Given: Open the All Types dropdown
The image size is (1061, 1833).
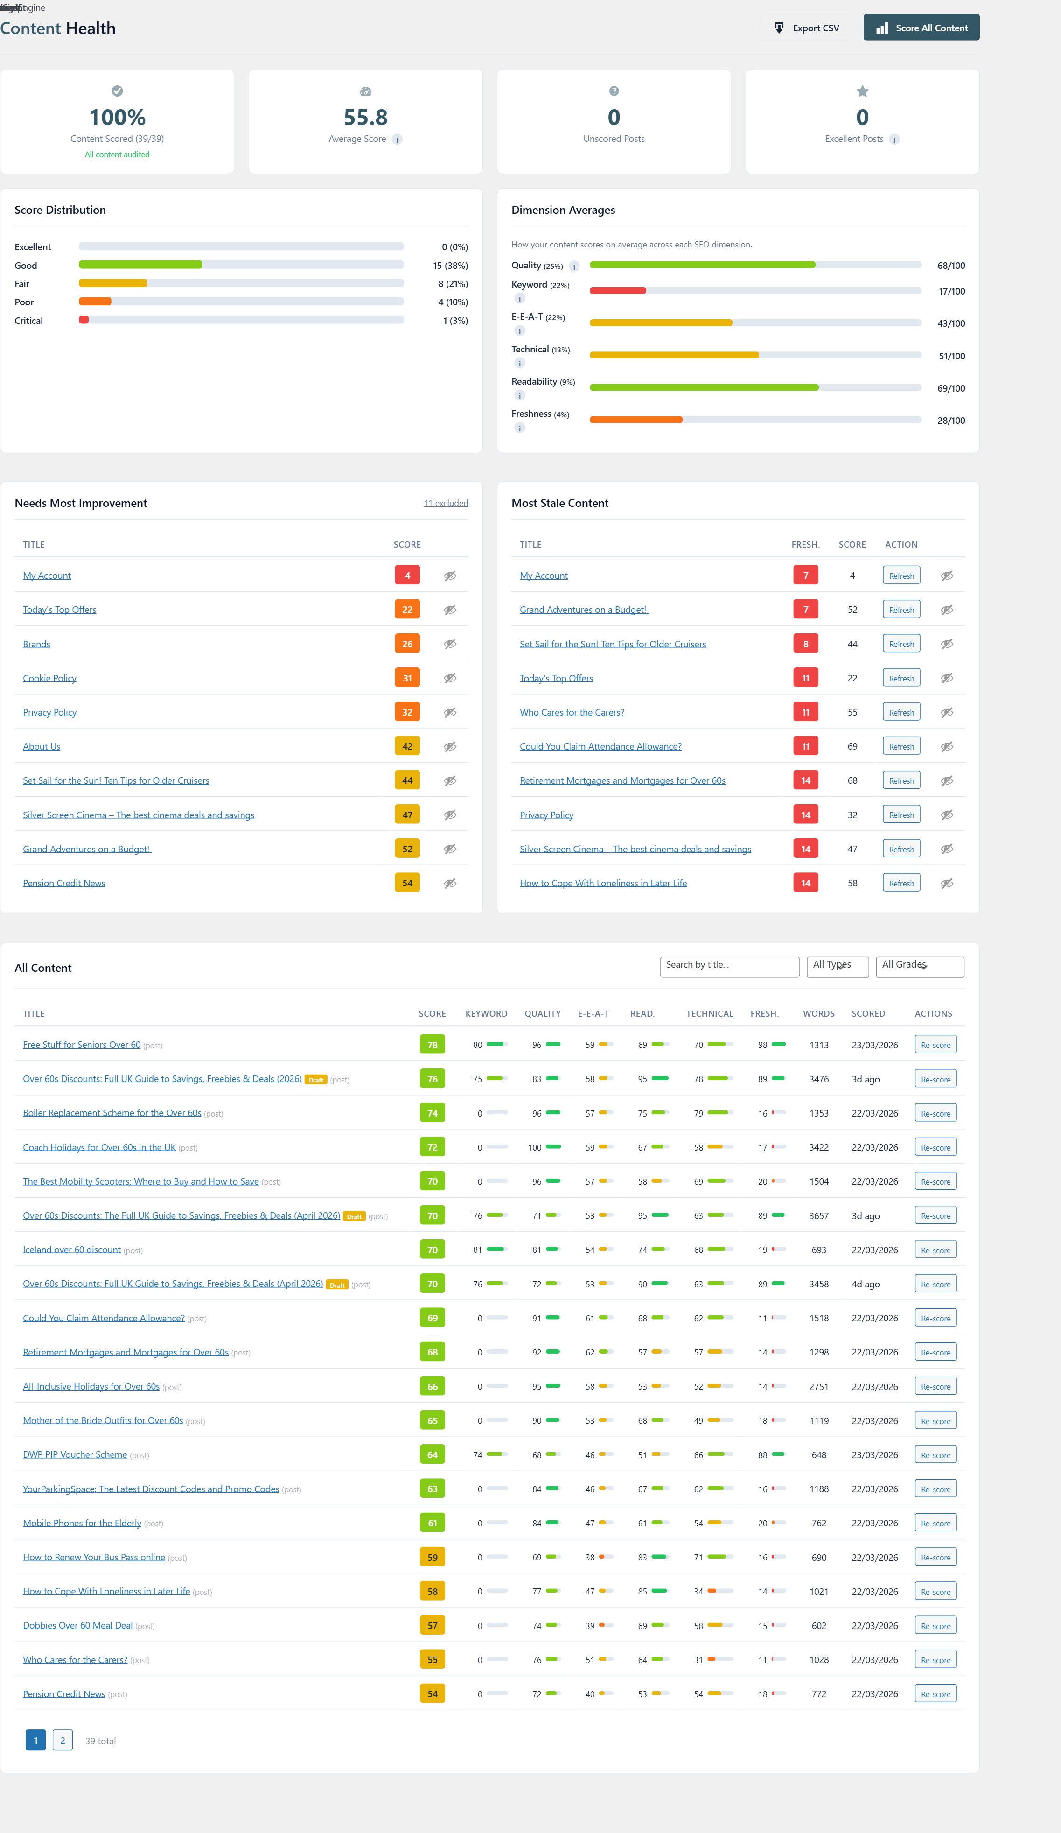Looking at the screenshot, I should click(x=837, y=967).
